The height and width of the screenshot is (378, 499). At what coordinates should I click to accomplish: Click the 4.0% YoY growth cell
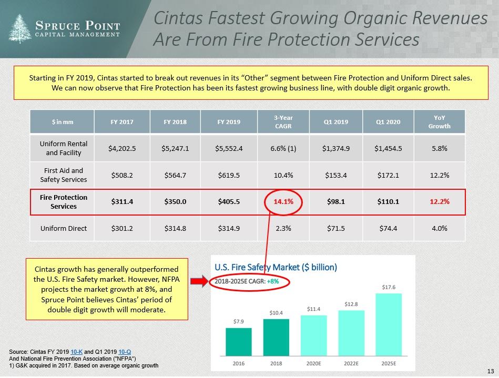pyautogui.click(x=439, y=229)
